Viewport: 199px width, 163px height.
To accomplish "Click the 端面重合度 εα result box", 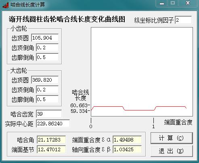I will pos(127,140).
